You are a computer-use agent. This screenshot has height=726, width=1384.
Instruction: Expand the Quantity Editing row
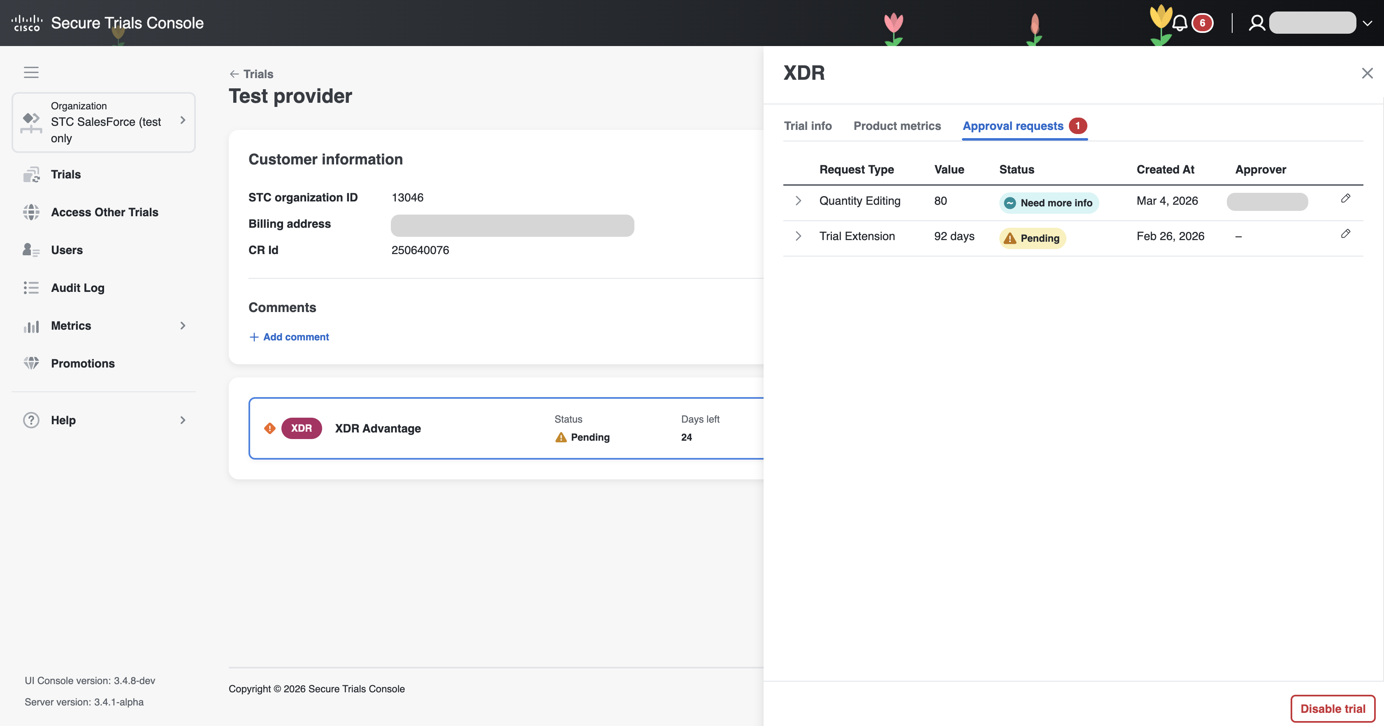pos(799,201)
